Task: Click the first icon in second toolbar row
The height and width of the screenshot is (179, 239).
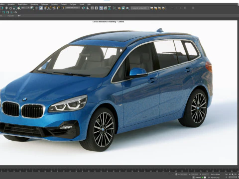Action: [3, 12]
